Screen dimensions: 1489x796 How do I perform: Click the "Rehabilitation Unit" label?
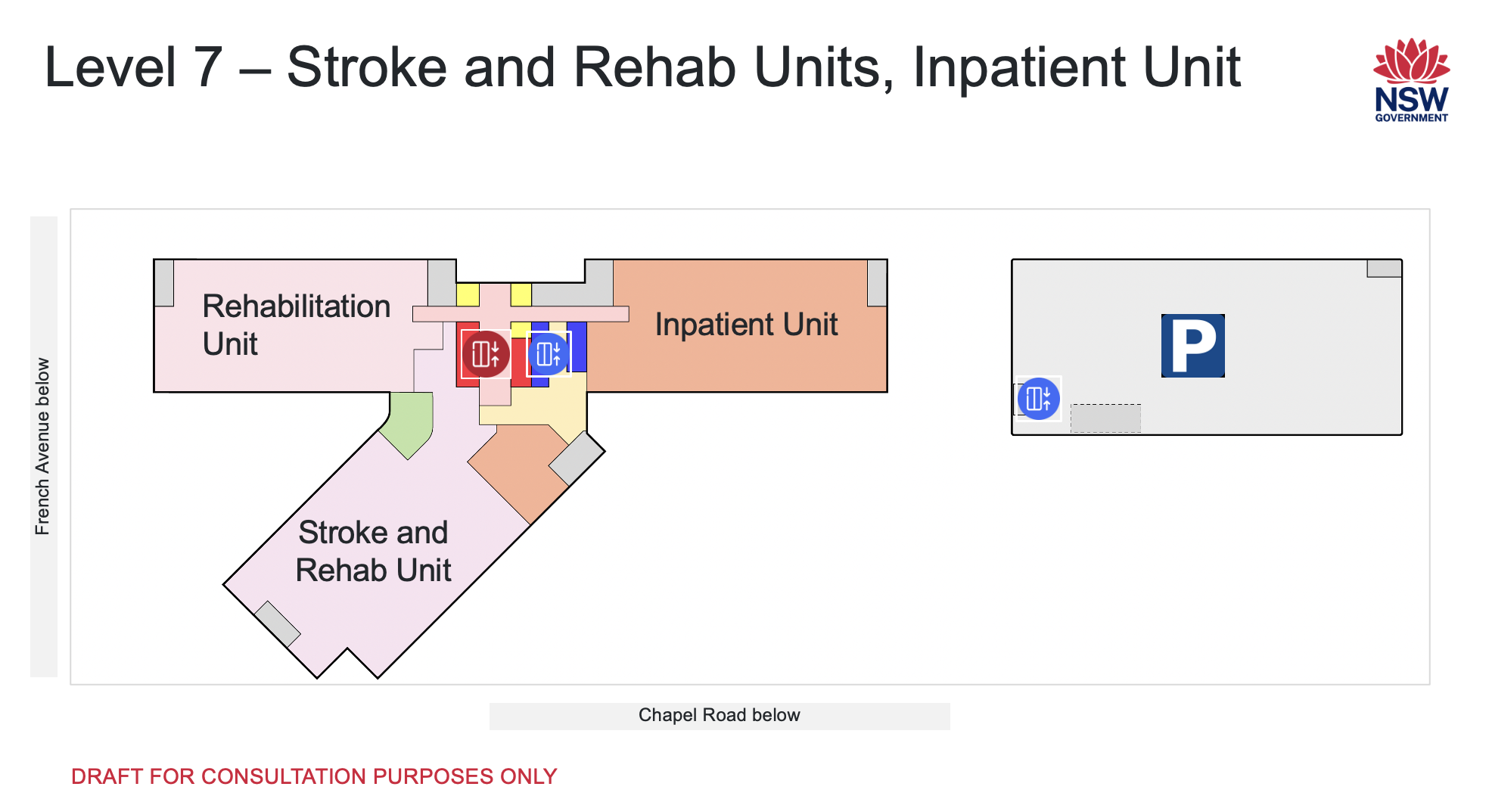[x=296, y=325]
